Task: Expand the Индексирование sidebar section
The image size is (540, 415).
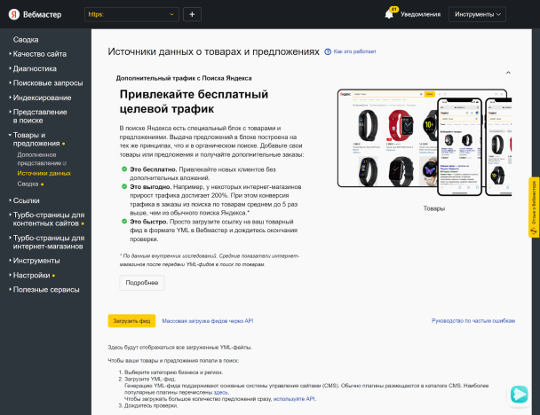Action: pos(42,97)
